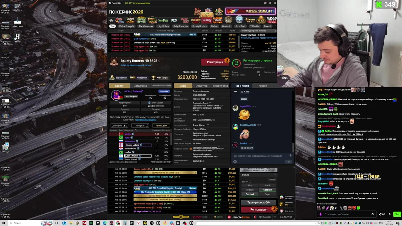Click the red Регистрация button beside Bounty Hunters HR

click(215, 62)
